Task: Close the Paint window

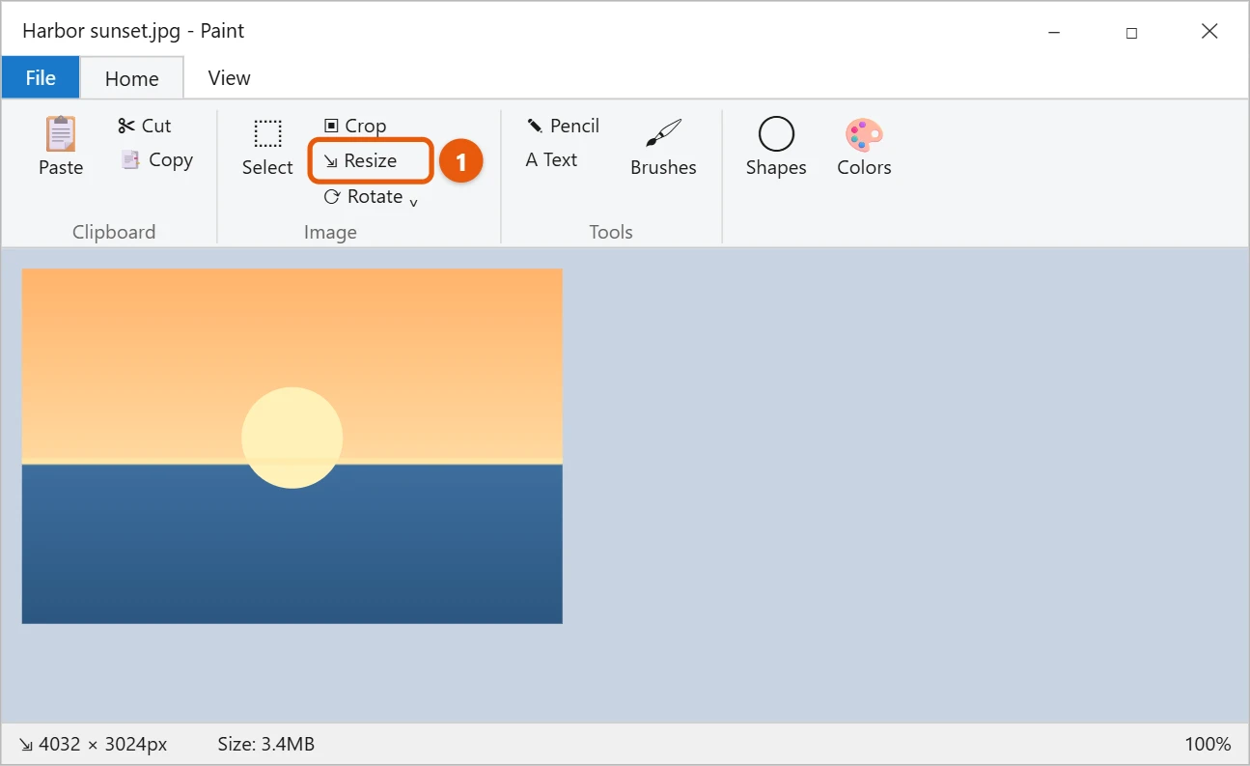Action: [x=1209, y=32]
